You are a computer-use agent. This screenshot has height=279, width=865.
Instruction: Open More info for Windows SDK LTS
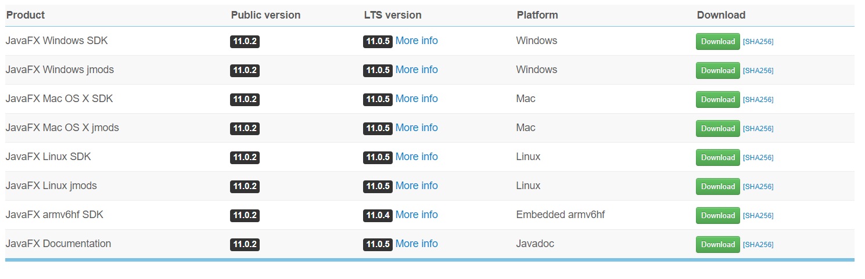[417, 41]
